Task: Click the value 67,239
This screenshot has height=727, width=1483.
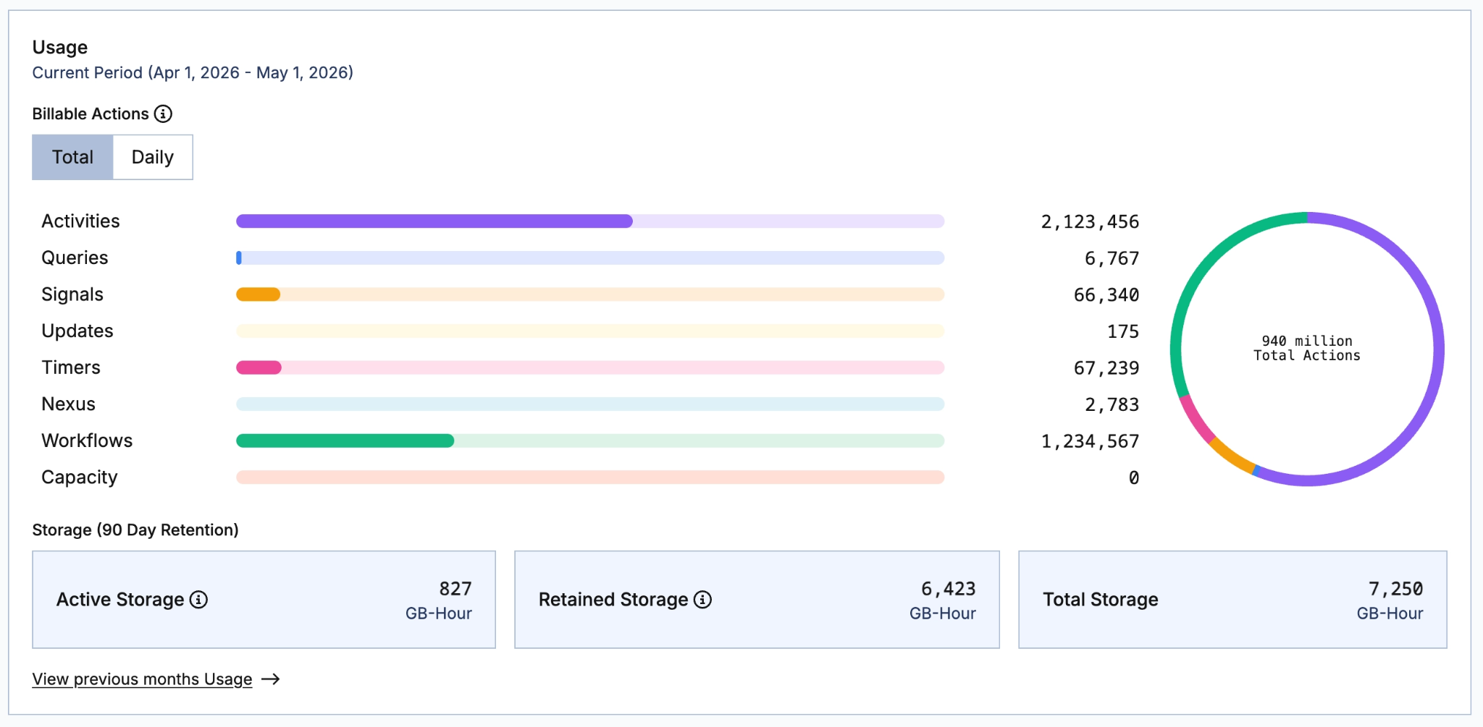Action: (x=1106, y=368)
